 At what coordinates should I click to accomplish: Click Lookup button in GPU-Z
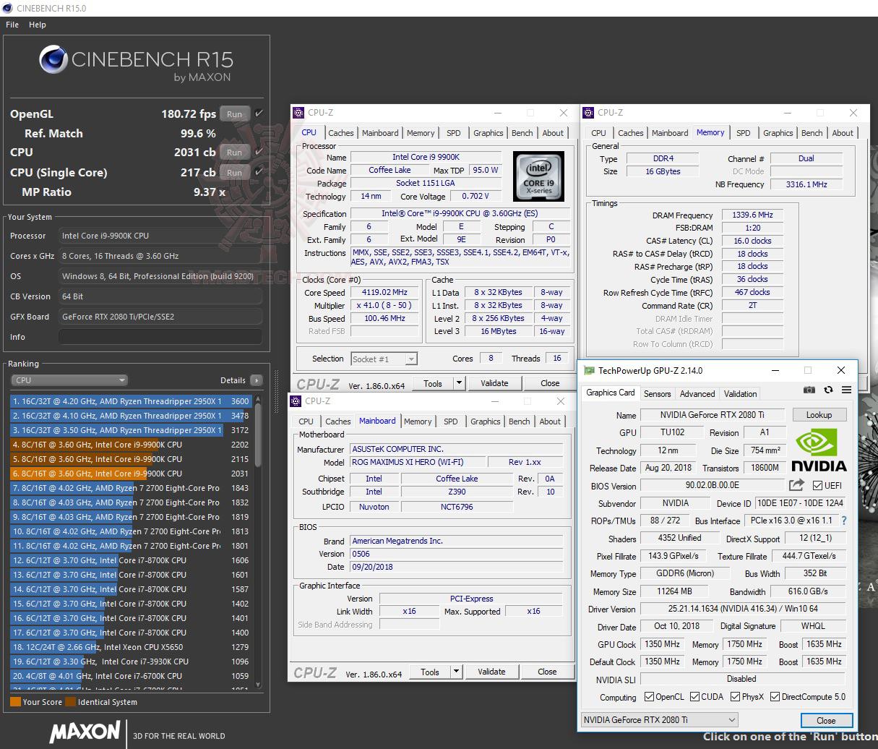pos(819,415)
